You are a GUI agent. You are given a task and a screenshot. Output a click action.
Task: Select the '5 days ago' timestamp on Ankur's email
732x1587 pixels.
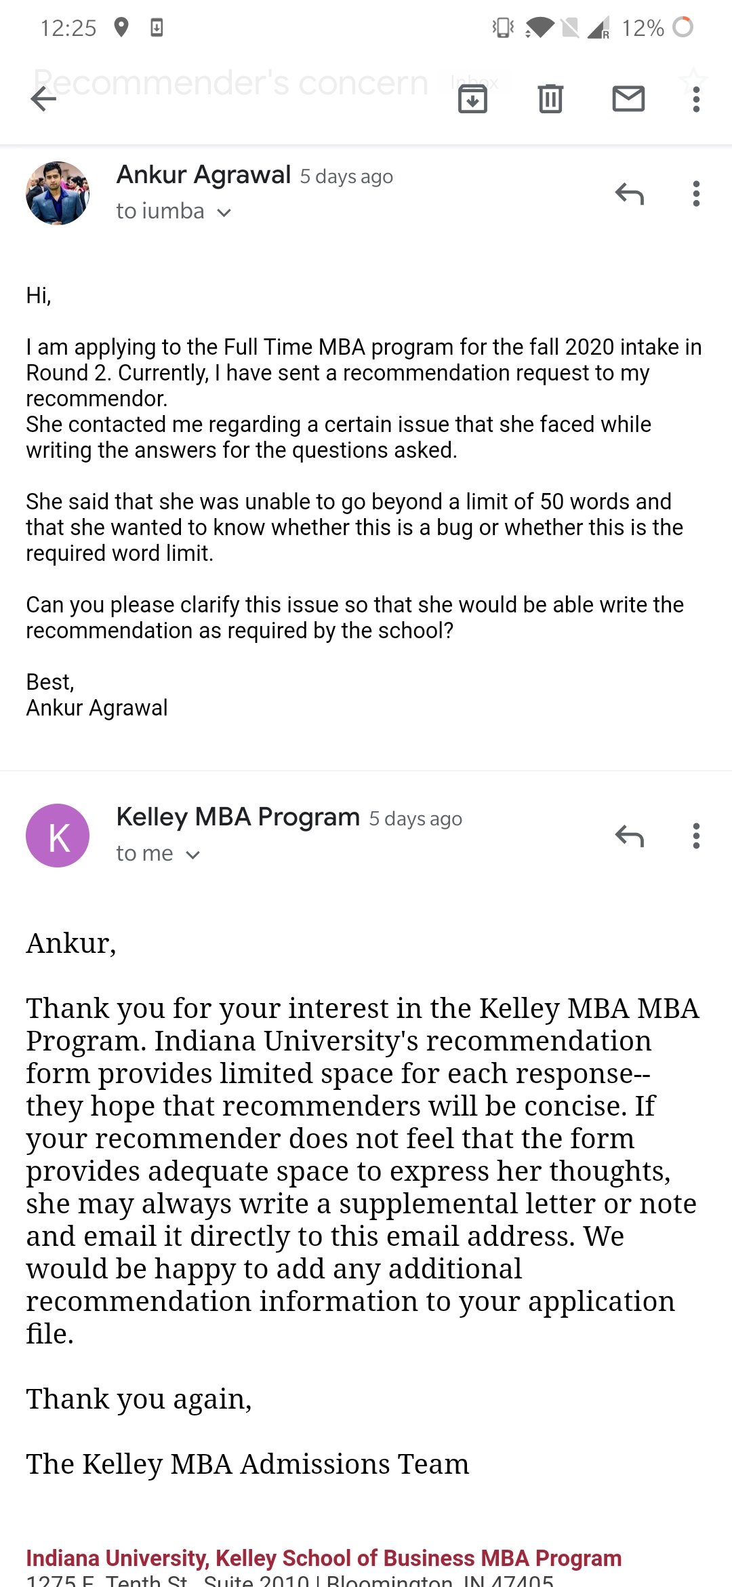346,176
